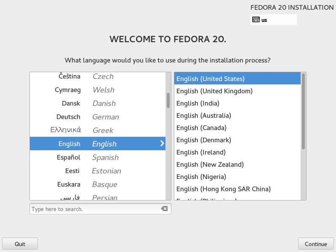Click the Continue button

pos(316,244)
